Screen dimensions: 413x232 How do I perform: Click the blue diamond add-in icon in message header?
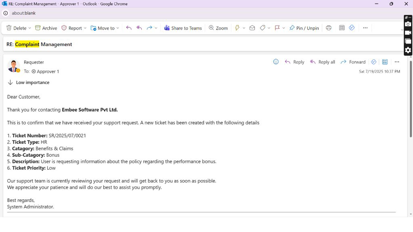click(374, 62)
